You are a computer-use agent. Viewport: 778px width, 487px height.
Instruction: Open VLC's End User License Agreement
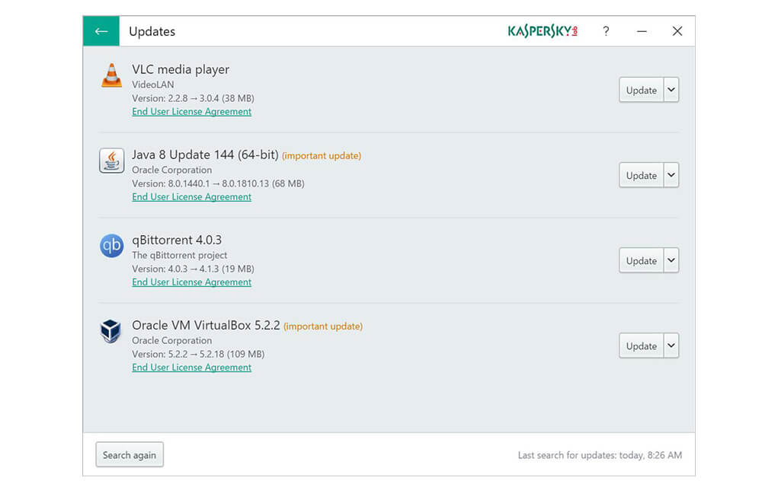coord(191,111)
